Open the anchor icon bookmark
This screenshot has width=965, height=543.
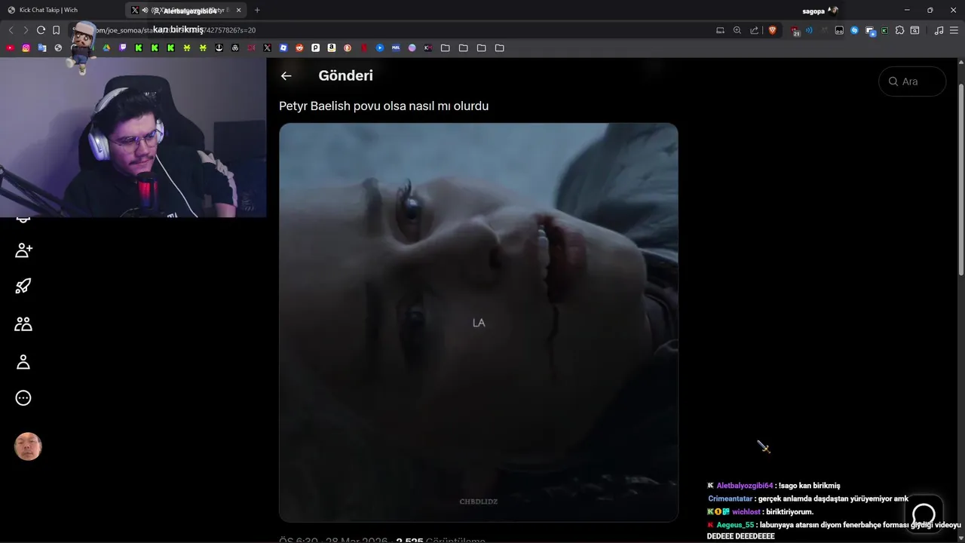click(219, 48)
